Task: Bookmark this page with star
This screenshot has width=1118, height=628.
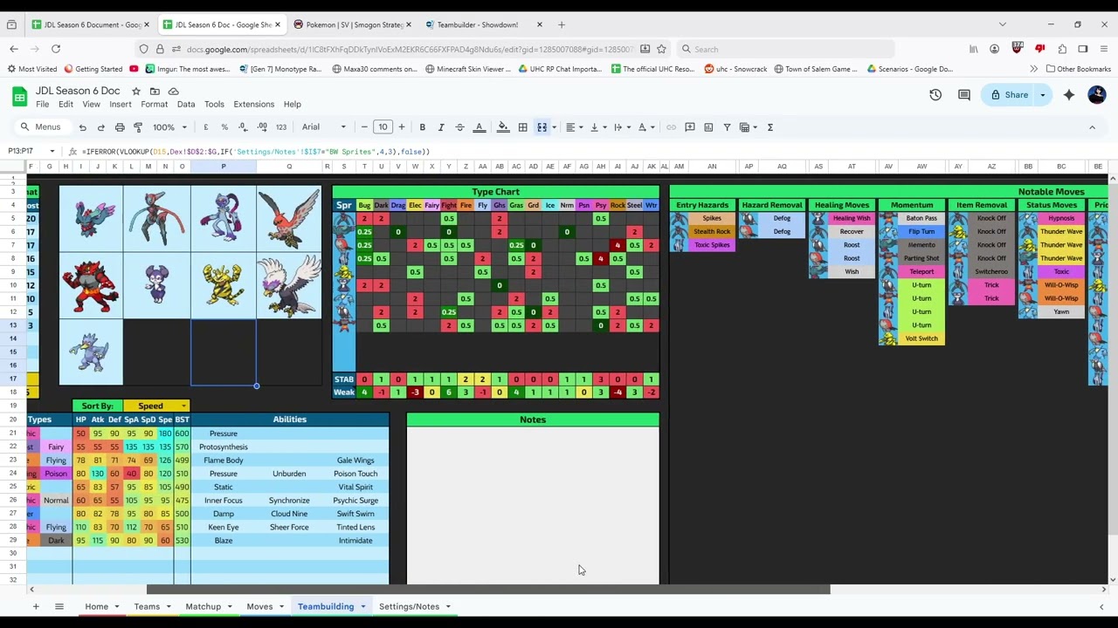Action: pyautogui.click(x=661, y=49)
